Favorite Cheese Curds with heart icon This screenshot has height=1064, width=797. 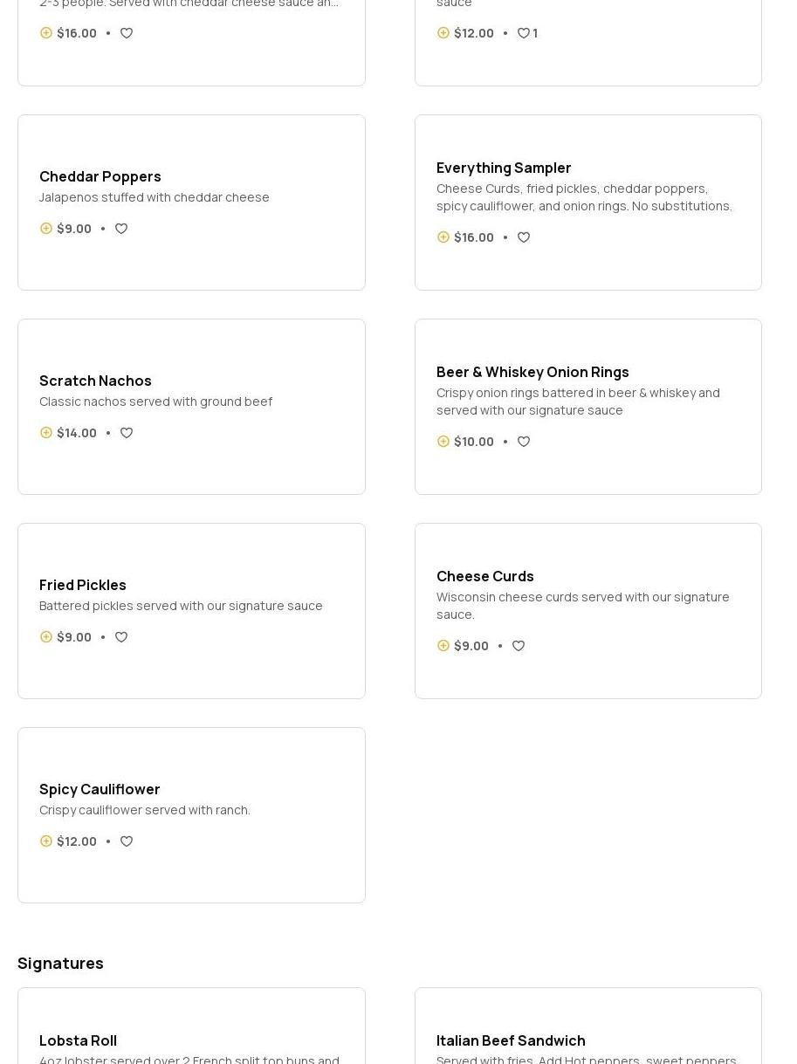(x=519, y=646)
